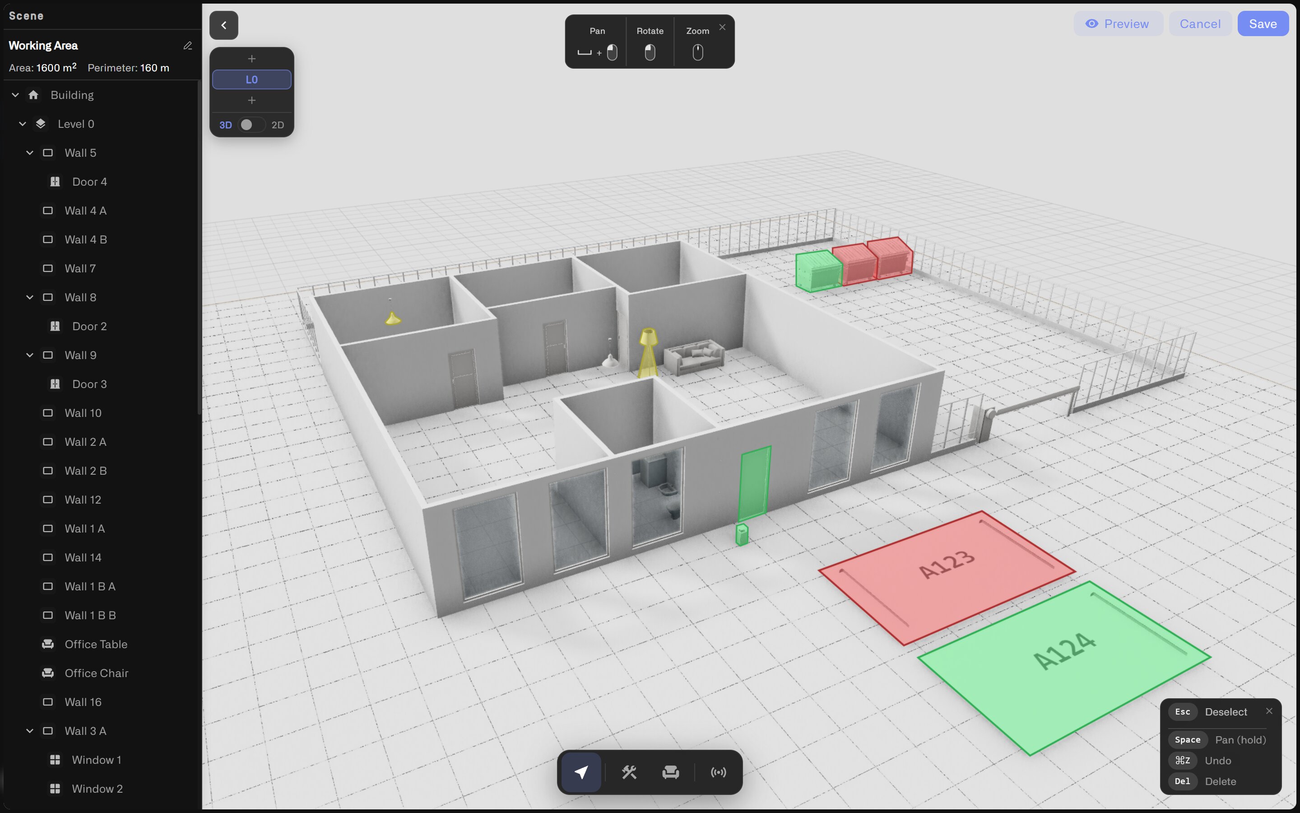The image size is (1300, 813).
Task: Click the Pan mouse icon
Action: (612, 53)
